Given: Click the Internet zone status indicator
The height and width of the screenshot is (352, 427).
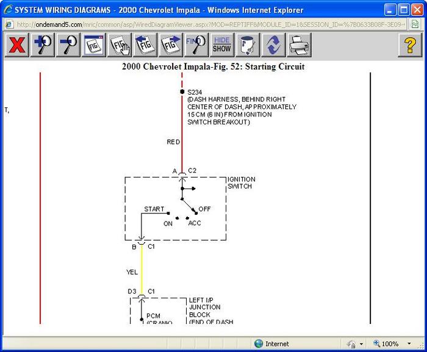Looking at the screenshot, I should [271, 344].
